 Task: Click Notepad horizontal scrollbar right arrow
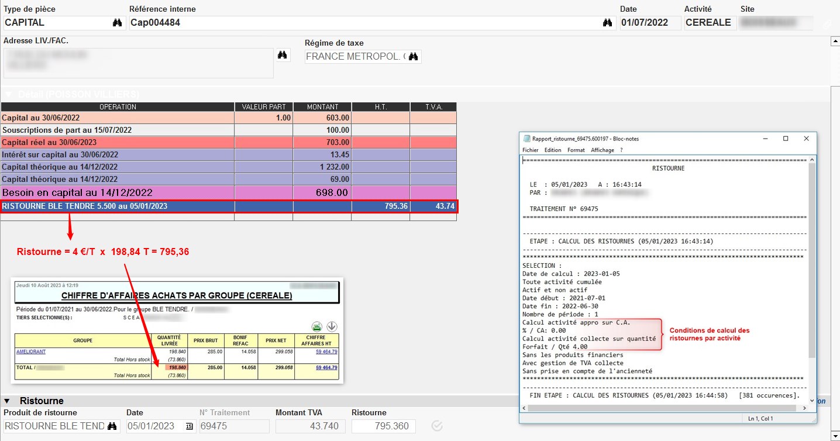pos(804,406)
